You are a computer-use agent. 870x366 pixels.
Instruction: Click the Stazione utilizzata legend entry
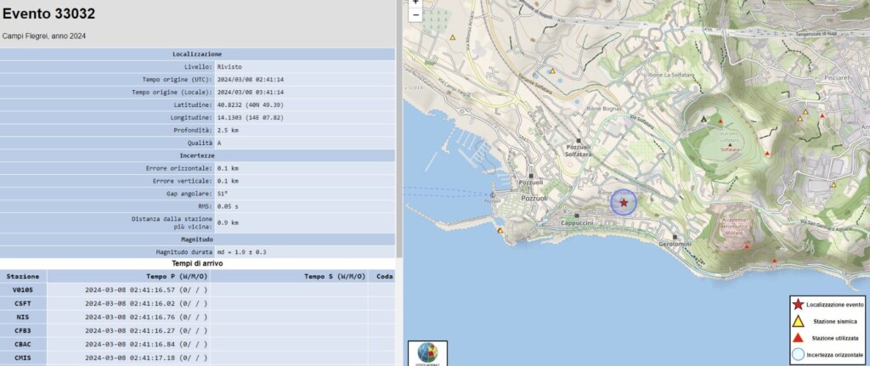coord(828,338)
